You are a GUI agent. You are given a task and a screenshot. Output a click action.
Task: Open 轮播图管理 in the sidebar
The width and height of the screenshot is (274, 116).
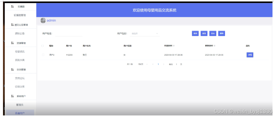click(x=20, y=15)
